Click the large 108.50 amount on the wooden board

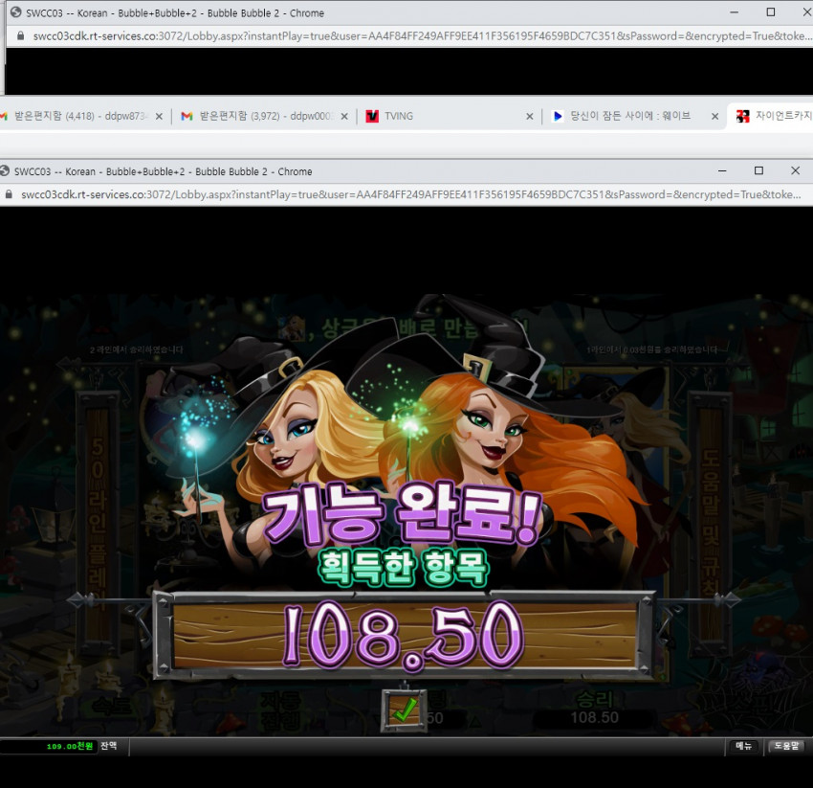click(x=403, y=636)
